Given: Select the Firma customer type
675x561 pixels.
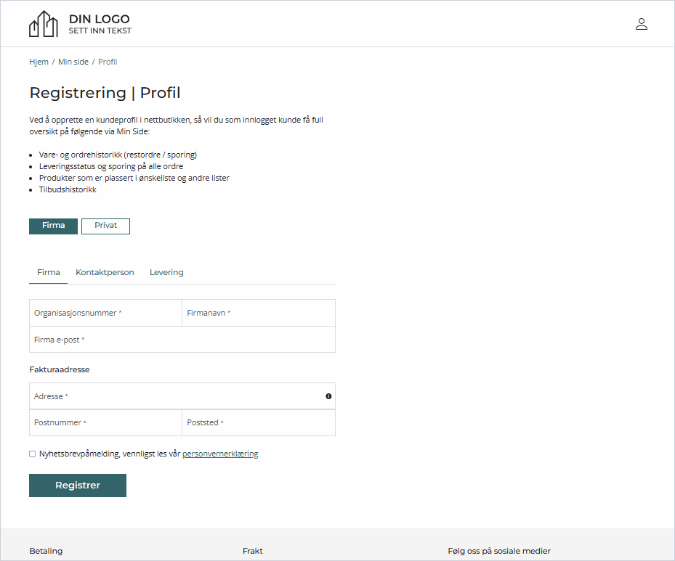Looking at the screenshot, I should [53, 226].
